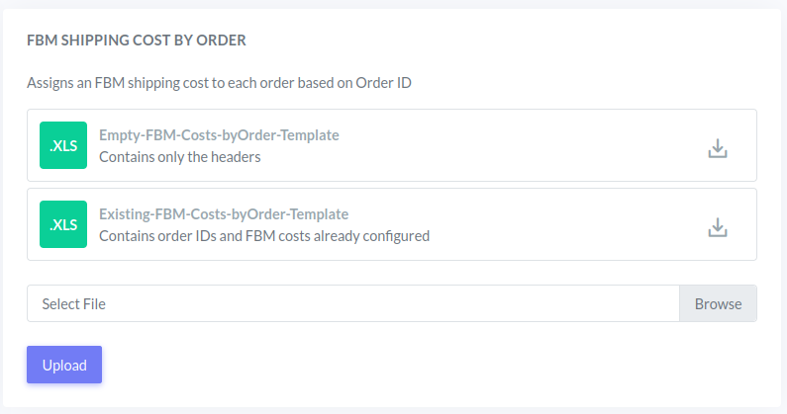
Task: Click the green .XLS icon for Existing template
Action: (x=63, y=224)
